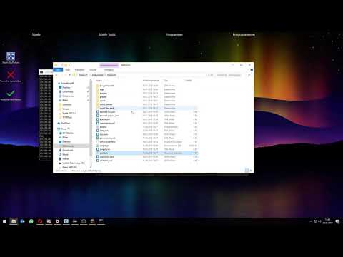Image resolution: width=343 pixels, height=257 pixels.
Task: Open the Freigeben ribbon tab
Action: point(79,70)
